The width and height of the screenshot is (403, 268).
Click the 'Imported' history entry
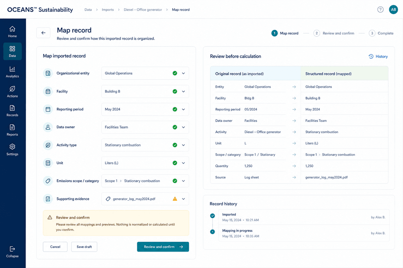click(x=304, y=217)
